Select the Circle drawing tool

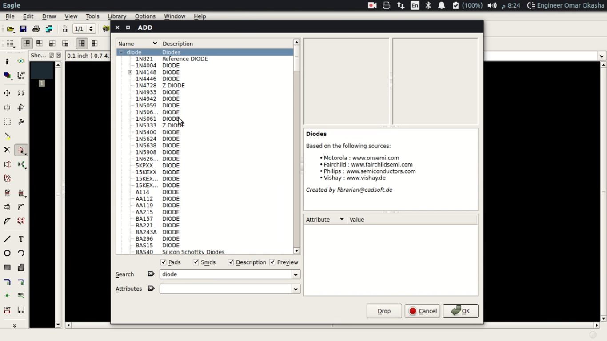tap(7, 253)
